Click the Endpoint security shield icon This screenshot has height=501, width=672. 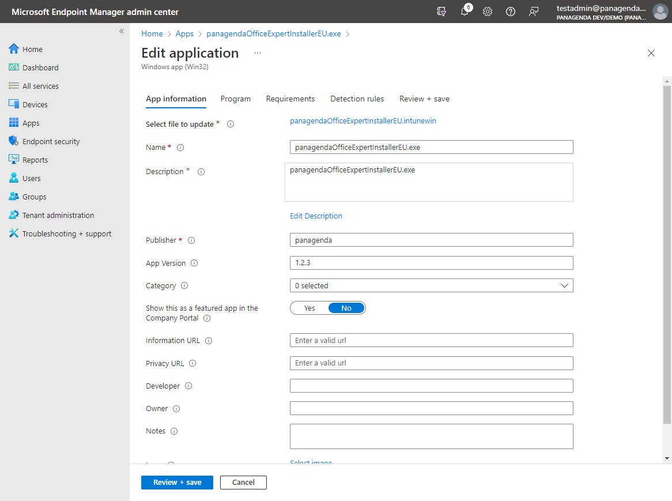(x=14, y=141)
